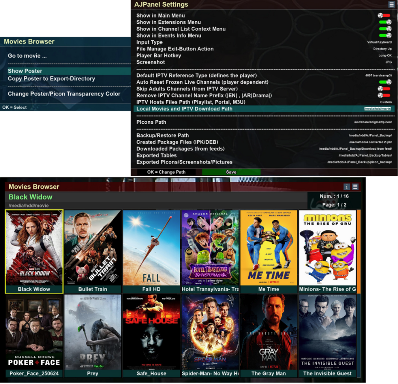398x384 pixels.
Task: Change Input Type Virtual Keyboard value
Action: (379, 42)
